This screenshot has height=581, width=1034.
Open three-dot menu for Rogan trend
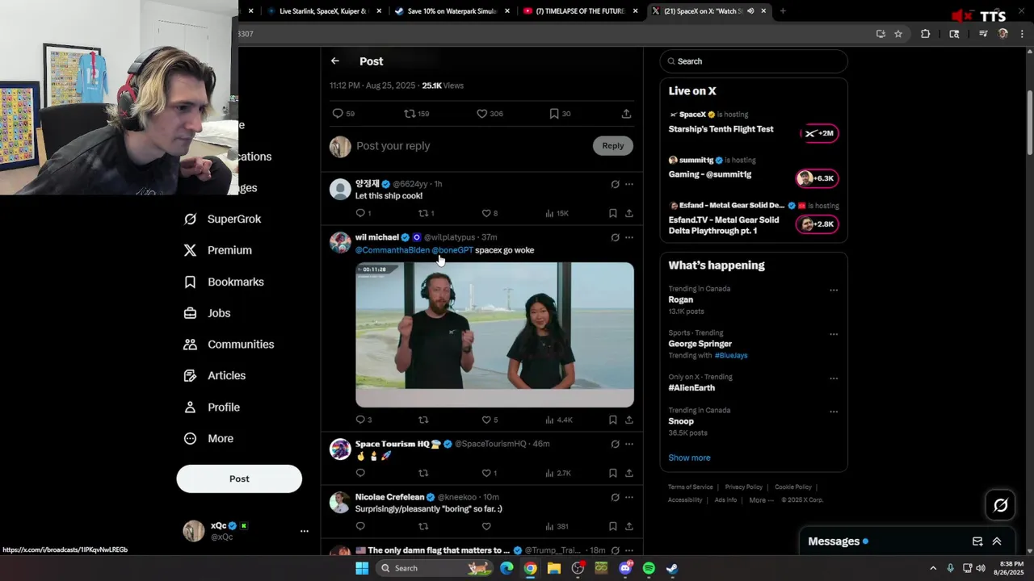[x=834, y=290]
